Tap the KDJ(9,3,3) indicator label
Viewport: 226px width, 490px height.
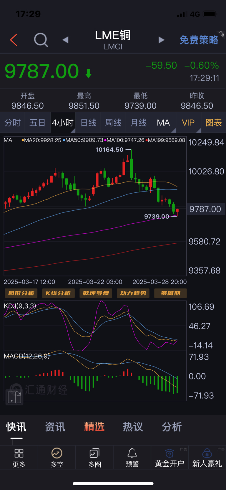(x=20, y=306)
